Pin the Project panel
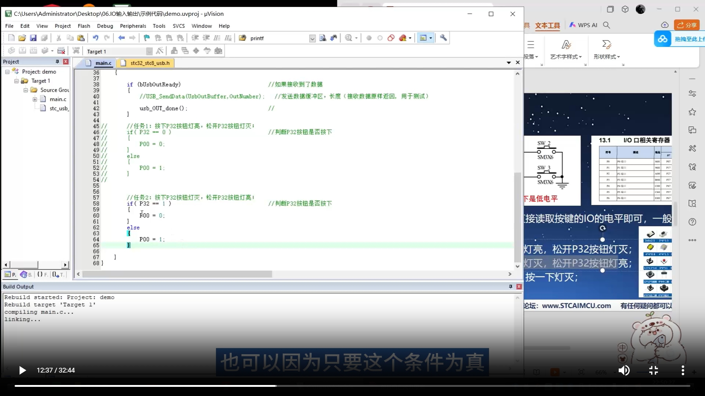The image size is (705, 396). click(57, 62)
